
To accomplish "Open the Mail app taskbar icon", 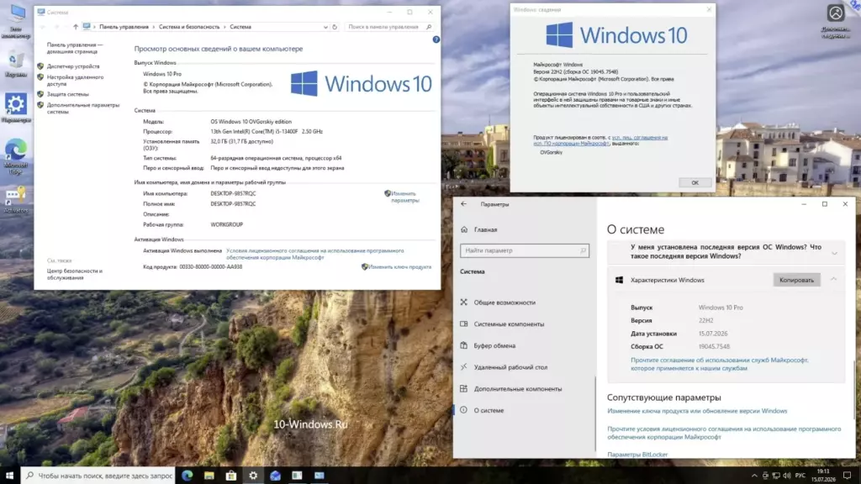I will click(x=275, y=476).
